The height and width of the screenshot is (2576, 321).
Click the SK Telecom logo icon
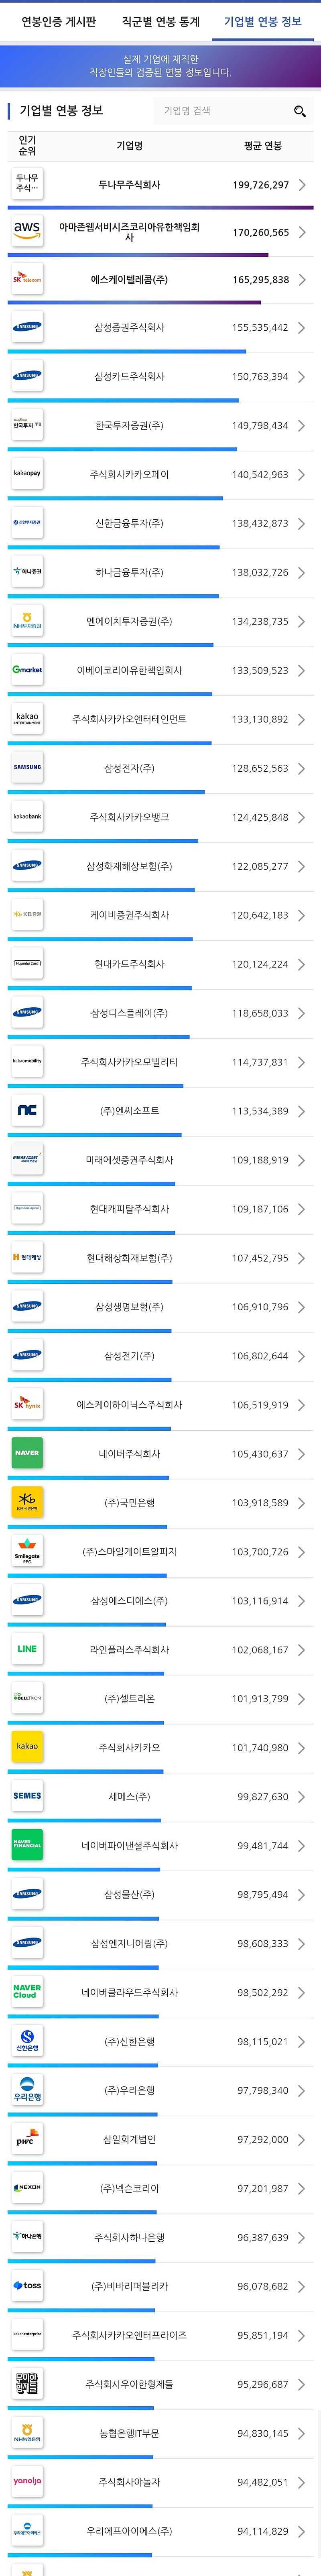27,280
